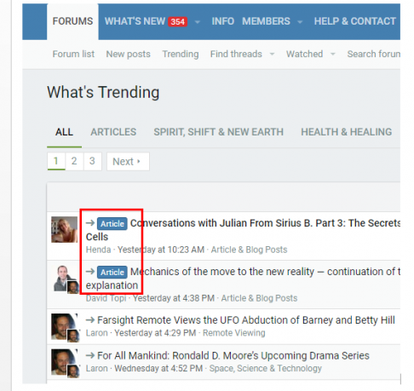This screenshot has width=414, height=391.
Task: Open the Spirit, Shift & New Earth tab
Action: (x=218, y=132)
